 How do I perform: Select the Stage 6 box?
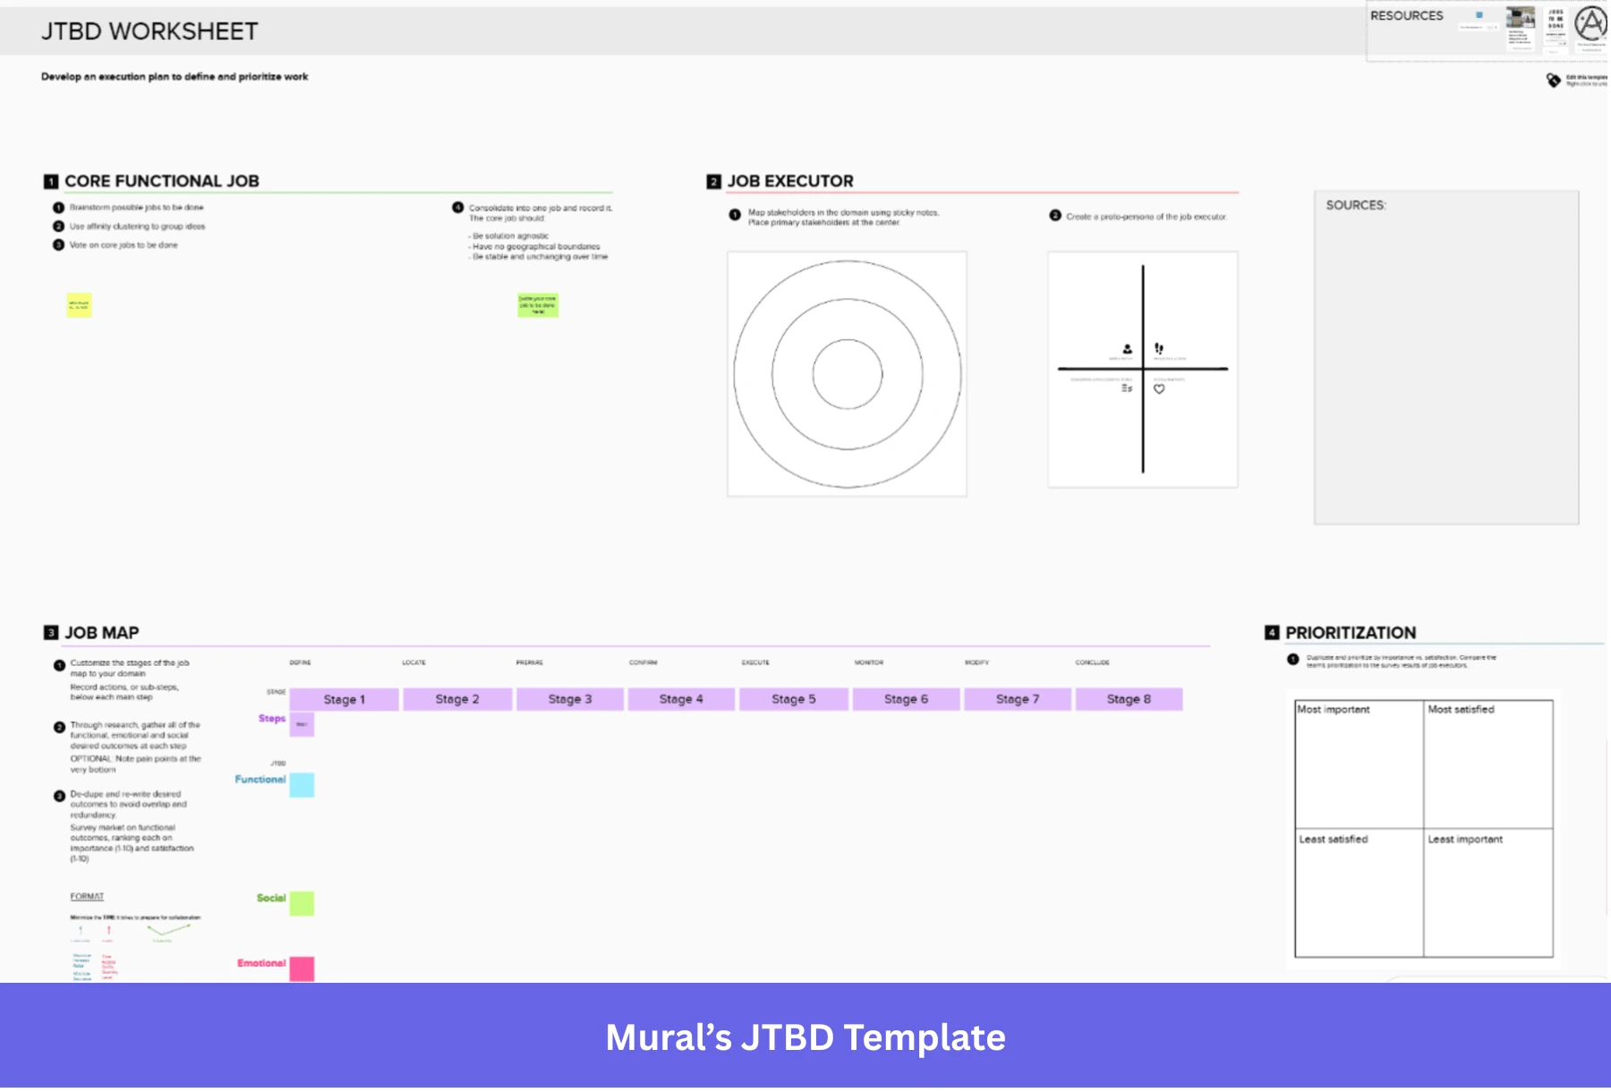pos(906,699)
